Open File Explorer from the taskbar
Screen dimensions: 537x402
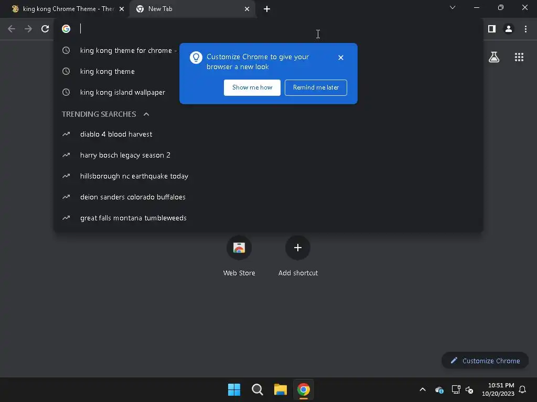click(280, 389)
